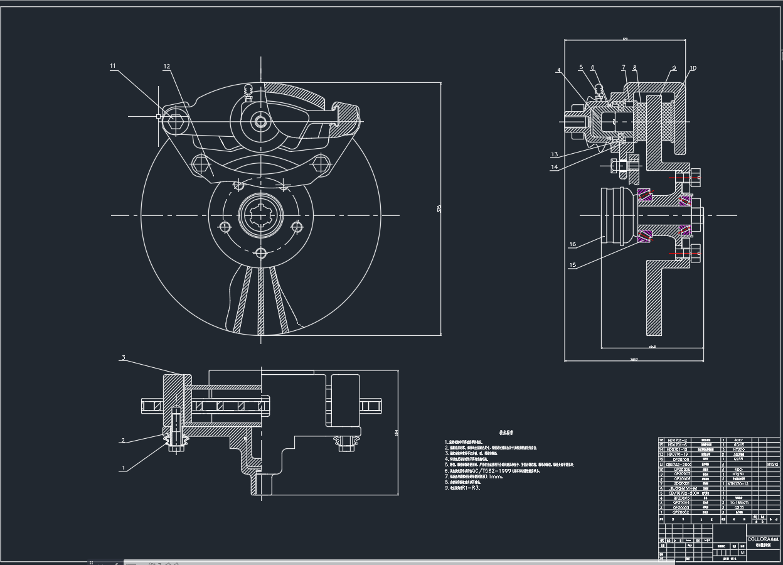The height and width of the screenshot is (565, 783).
Task: Select callout number 11 on front view
Action: [113, 65]
